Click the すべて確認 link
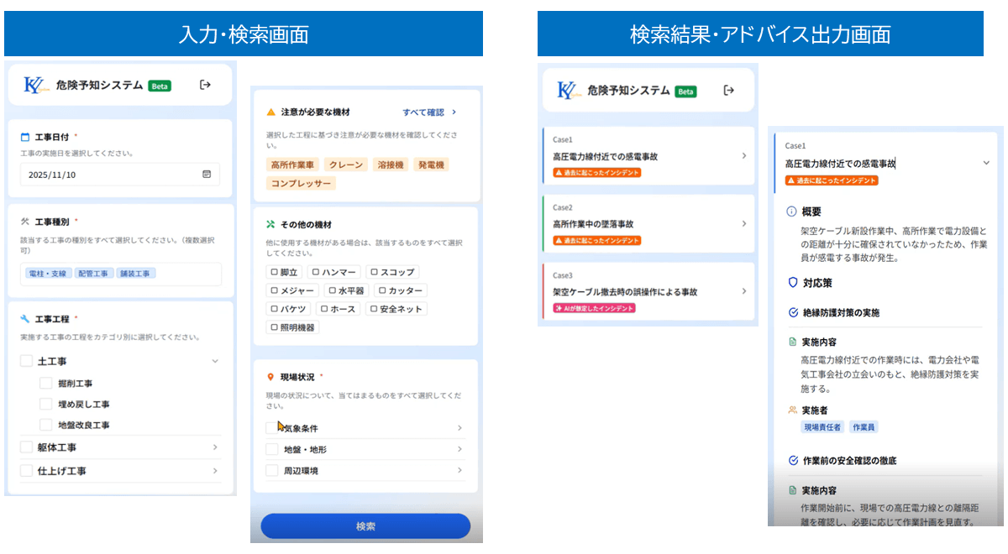 (x=428, y=112)
